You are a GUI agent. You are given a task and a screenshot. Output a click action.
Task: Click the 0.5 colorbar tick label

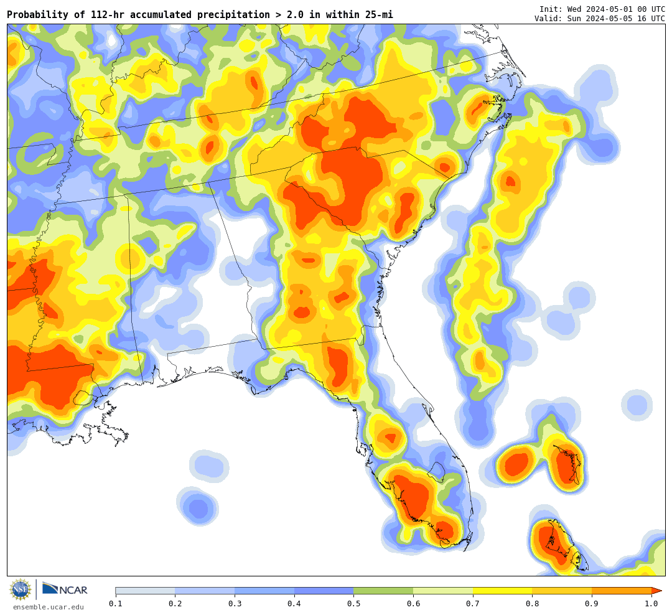(x=353, y=604)
